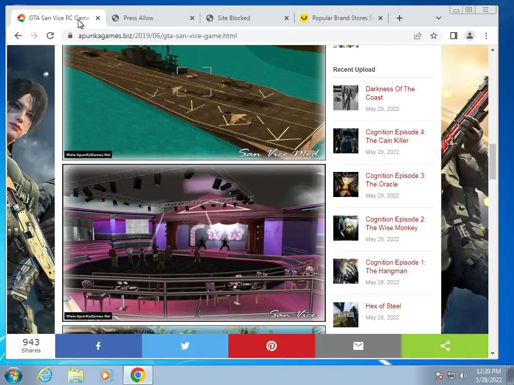Click the Recent Upload heading
514x385 pixels.
(354, 69)
